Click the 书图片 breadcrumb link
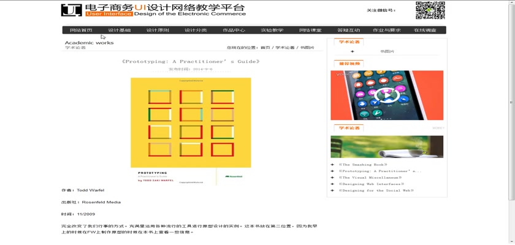Viewport: 515px width, 245px height. 307,48
